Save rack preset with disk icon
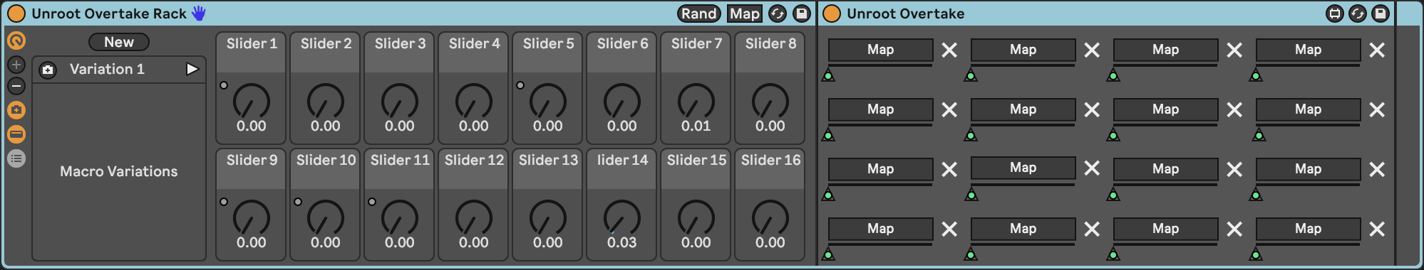Screen dimensions: 1424x270 coord(802,13)
